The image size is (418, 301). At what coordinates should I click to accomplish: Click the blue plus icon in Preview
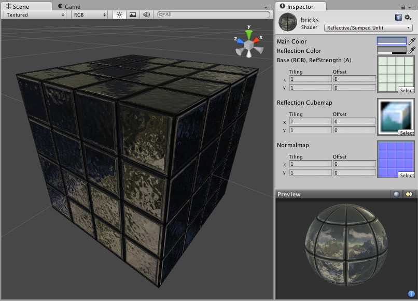point(411,294)
